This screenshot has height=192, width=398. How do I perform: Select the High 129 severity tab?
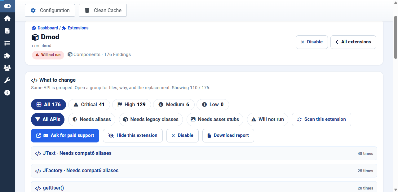point(131,105)
